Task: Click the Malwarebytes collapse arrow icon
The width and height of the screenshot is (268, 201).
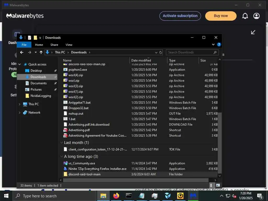Action: click(253, 32)
